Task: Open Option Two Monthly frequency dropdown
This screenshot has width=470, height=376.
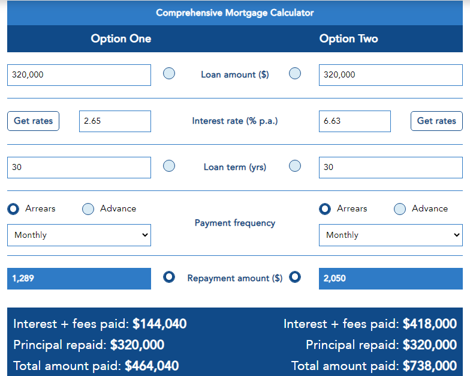Action: point(391,235)
